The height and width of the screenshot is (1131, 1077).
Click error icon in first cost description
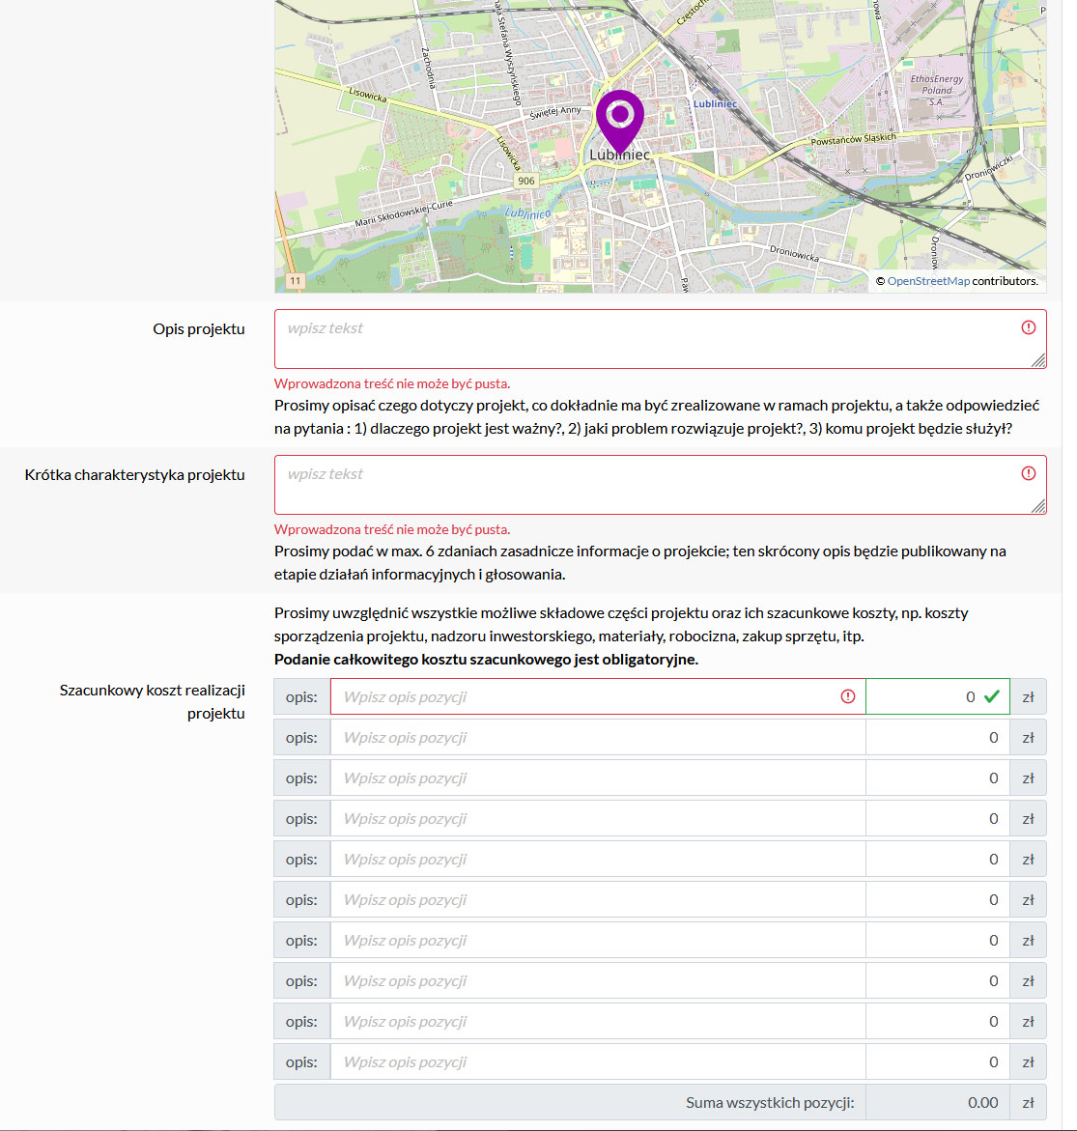(x=847, y=696)
